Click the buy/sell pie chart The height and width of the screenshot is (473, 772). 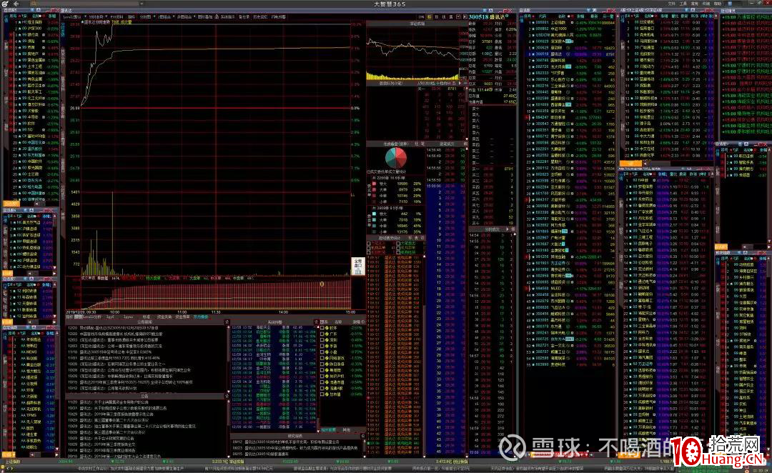click(396, 158)
